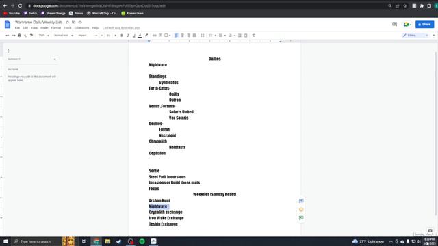Click the add comment toolbar icon

tap(160, 36)
